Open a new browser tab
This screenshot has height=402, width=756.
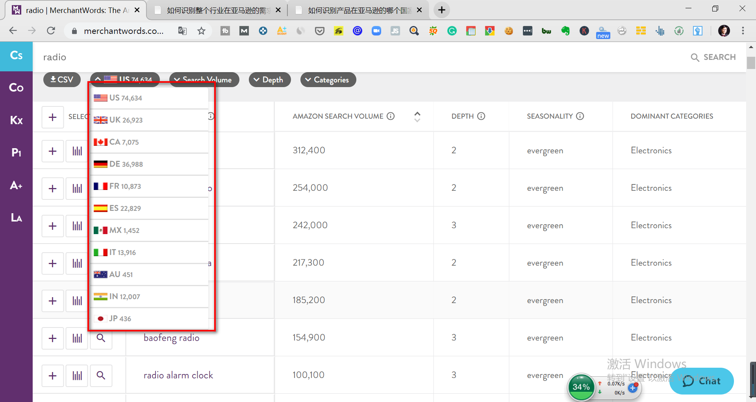tap(442, 10)
